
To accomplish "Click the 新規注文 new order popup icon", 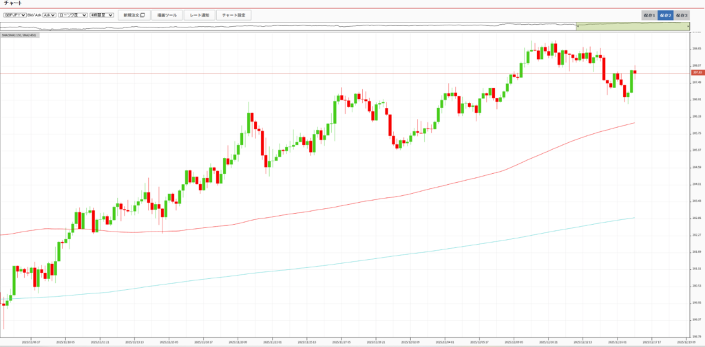I will (x=142, y=14).
